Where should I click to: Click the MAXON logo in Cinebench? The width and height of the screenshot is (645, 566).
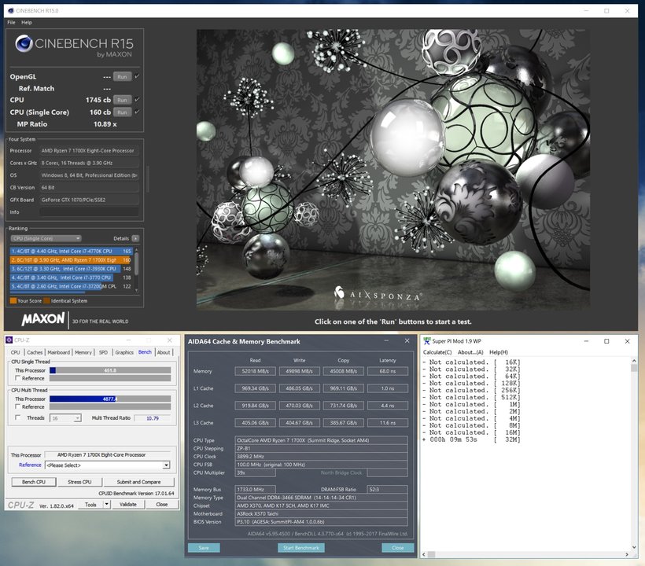pyautogui.click(x=43, y=319)
